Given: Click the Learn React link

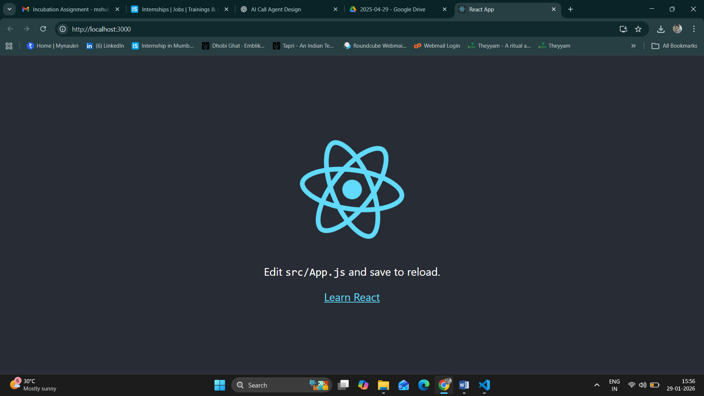Looking at the screenshot, I should tap(352, 297).
